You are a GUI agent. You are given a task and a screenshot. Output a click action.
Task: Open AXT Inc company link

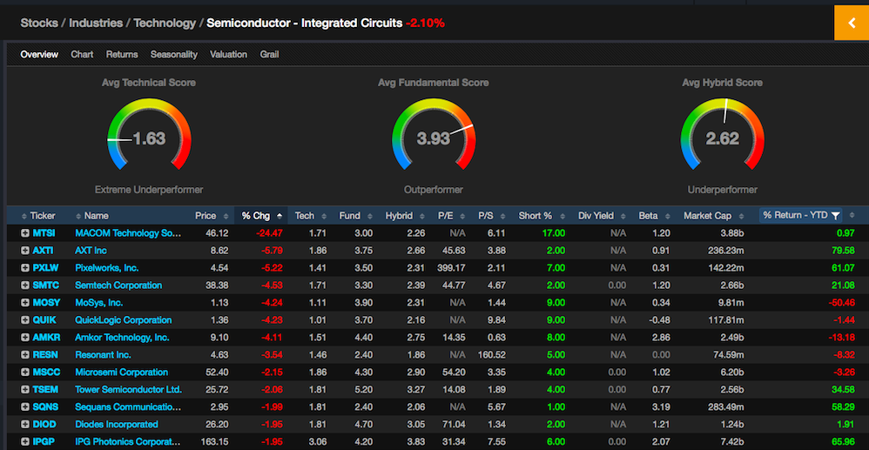coord(91,251)
